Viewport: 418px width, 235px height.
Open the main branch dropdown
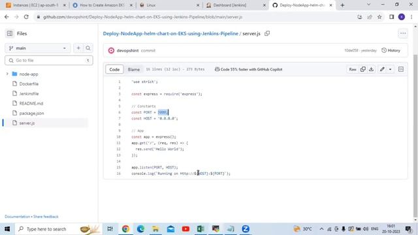click(38, 48)
